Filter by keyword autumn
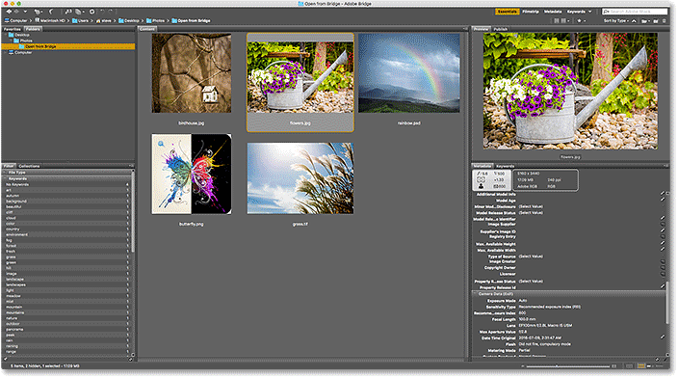678x378 pixels. coord(67,196)
